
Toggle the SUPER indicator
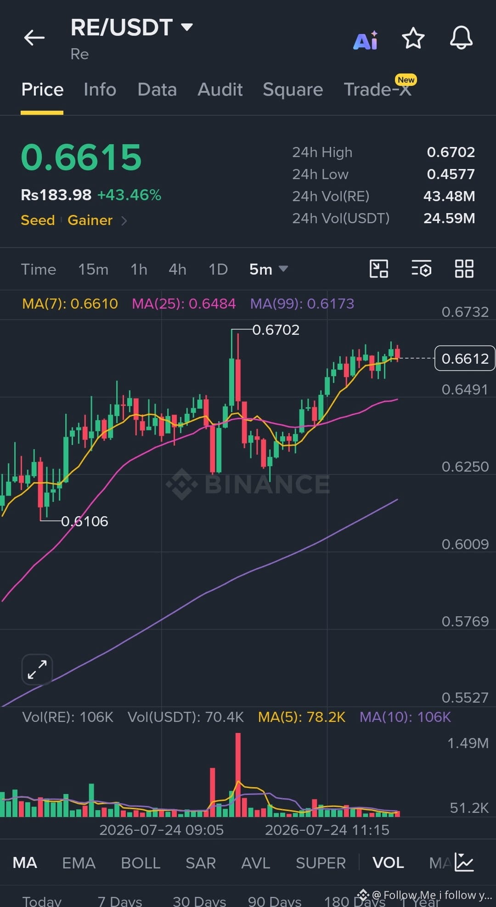321,862
